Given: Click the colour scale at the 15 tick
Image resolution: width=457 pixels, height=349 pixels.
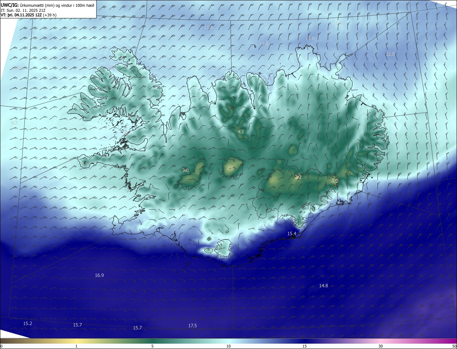Looking at the screenshot, I should point(305,346).
